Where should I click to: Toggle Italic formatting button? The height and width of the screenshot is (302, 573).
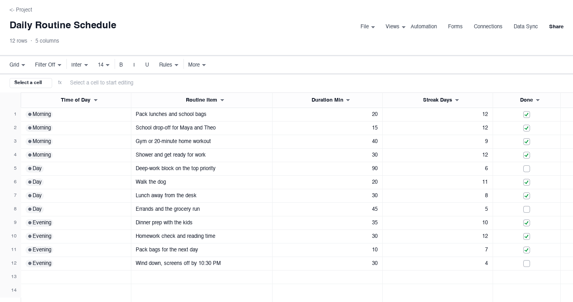(134, 65)
